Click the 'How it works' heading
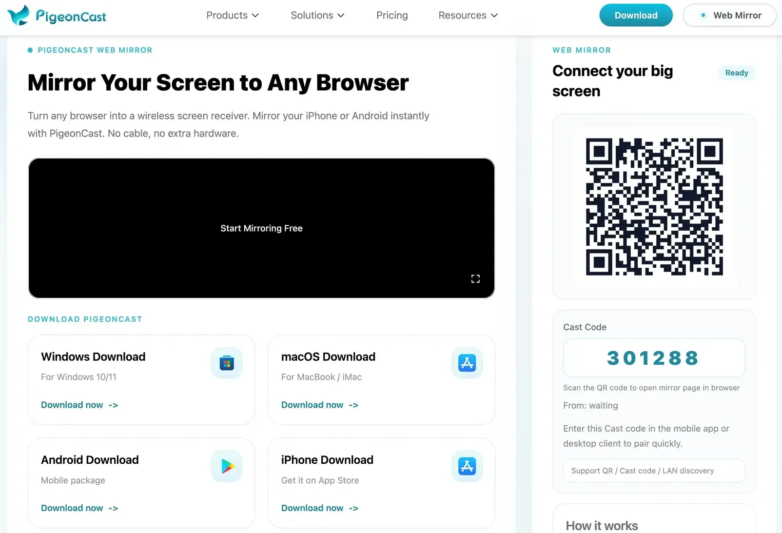Screen dimensions: 782x533 [x=602, y=526]
